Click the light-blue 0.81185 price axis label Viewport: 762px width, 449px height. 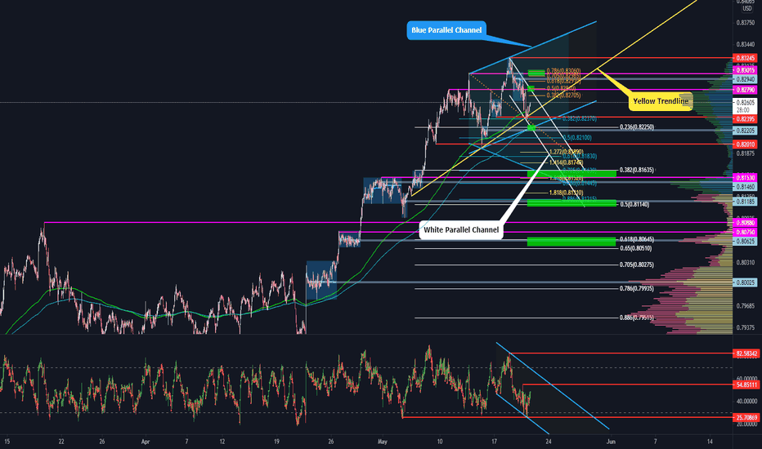(745, 201)
